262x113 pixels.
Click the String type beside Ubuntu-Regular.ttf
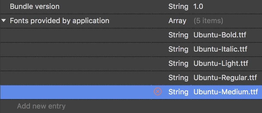[178, 77]
